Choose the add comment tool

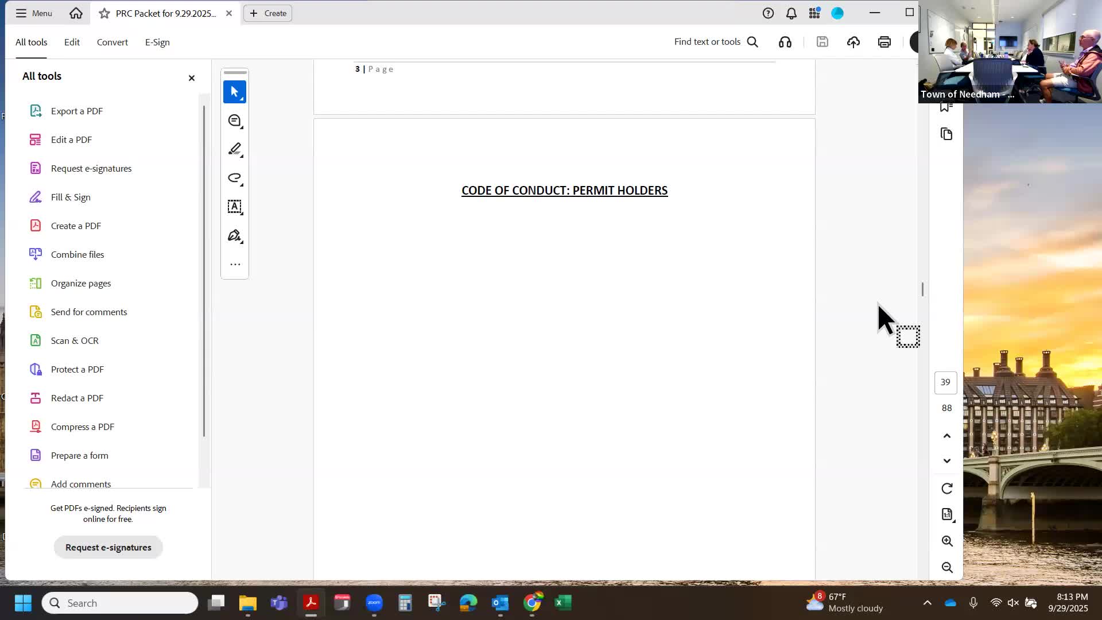pyautogui.click(x=234, y=121)
